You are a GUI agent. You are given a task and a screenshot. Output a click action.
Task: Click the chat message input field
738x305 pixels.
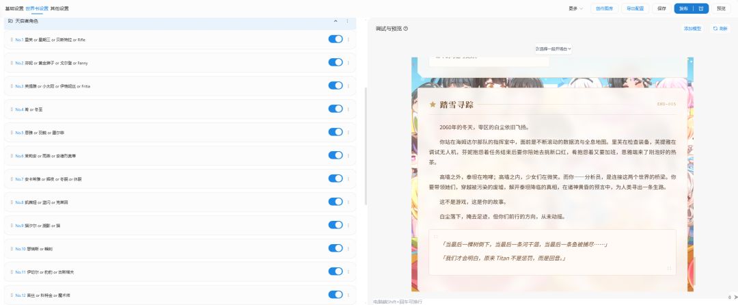coord(548,301)
